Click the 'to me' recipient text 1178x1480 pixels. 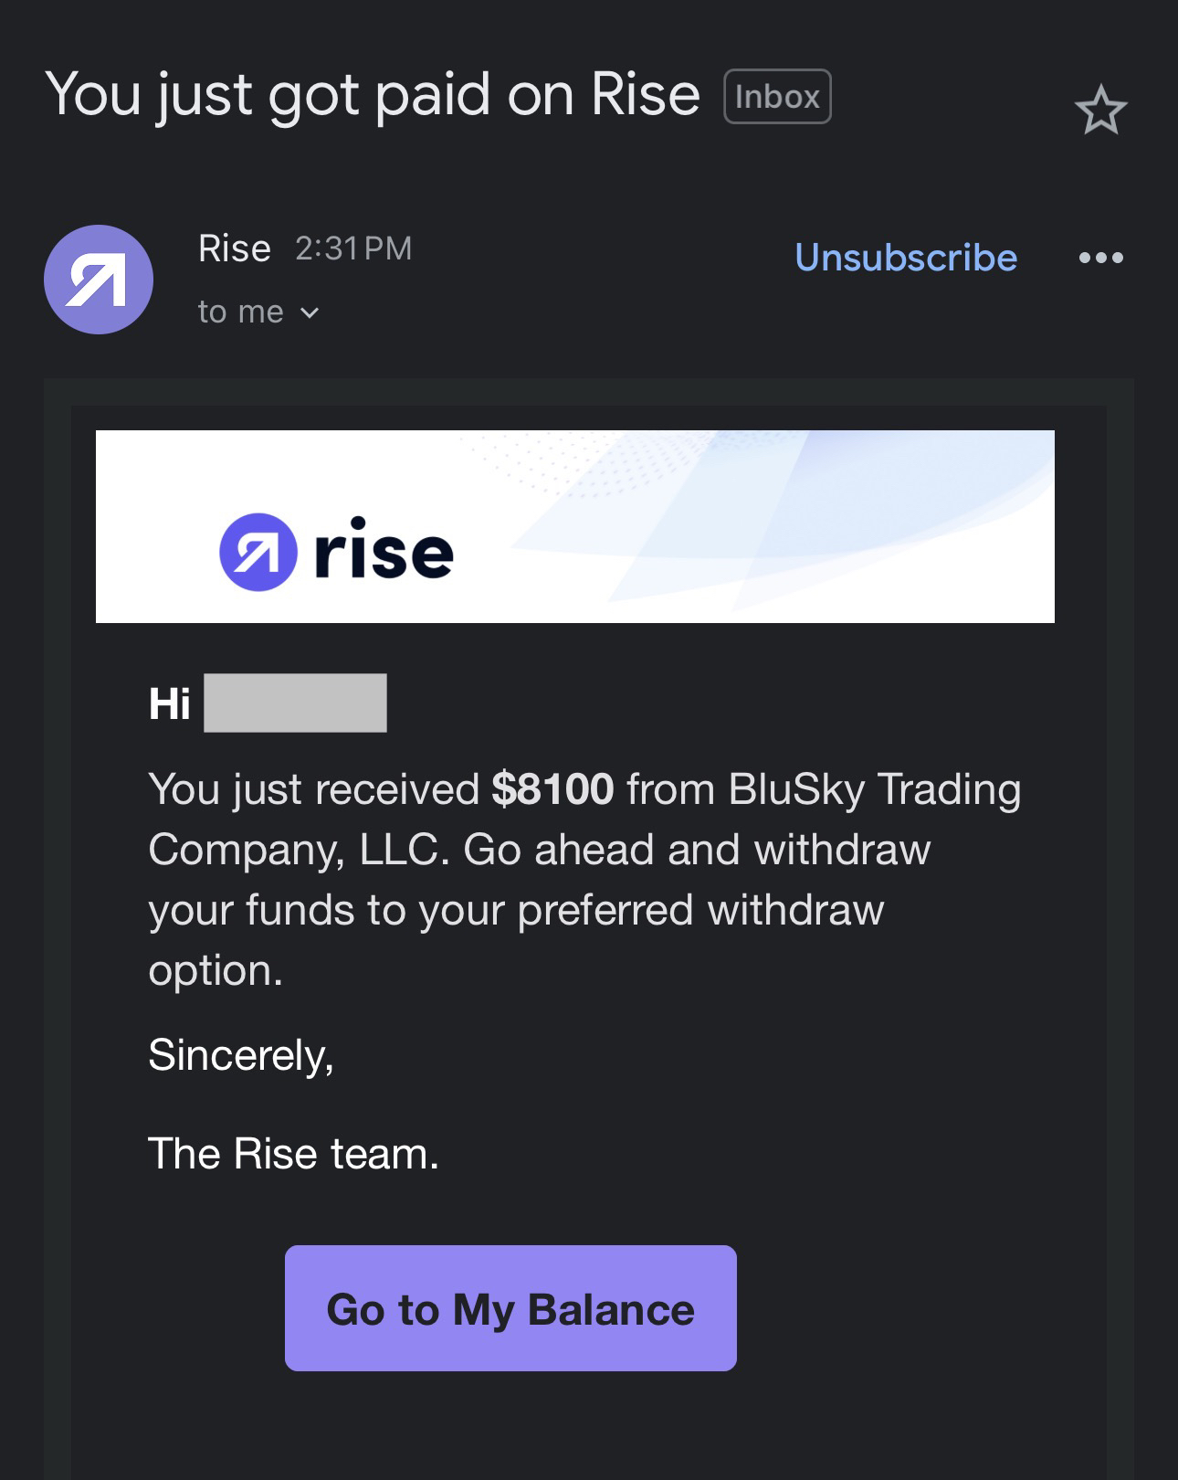coord(241,312)
